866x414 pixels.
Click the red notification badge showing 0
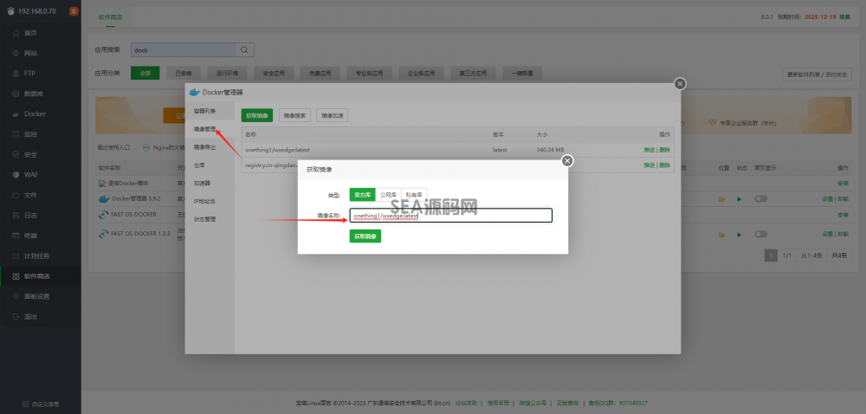pos(74,11)
